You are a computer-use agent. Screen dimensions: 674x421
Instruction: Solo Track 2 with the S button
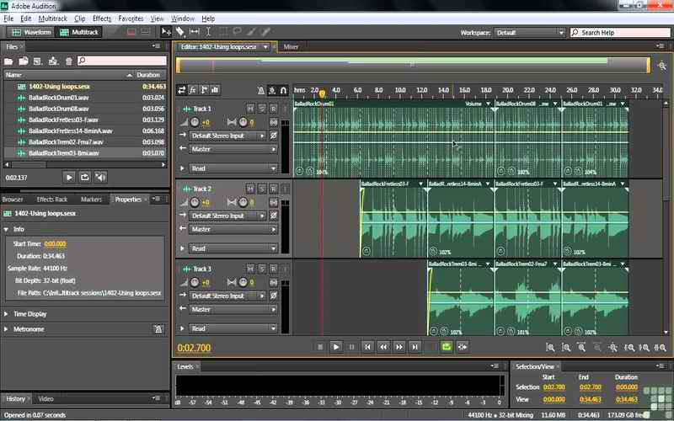pos(262,189)
